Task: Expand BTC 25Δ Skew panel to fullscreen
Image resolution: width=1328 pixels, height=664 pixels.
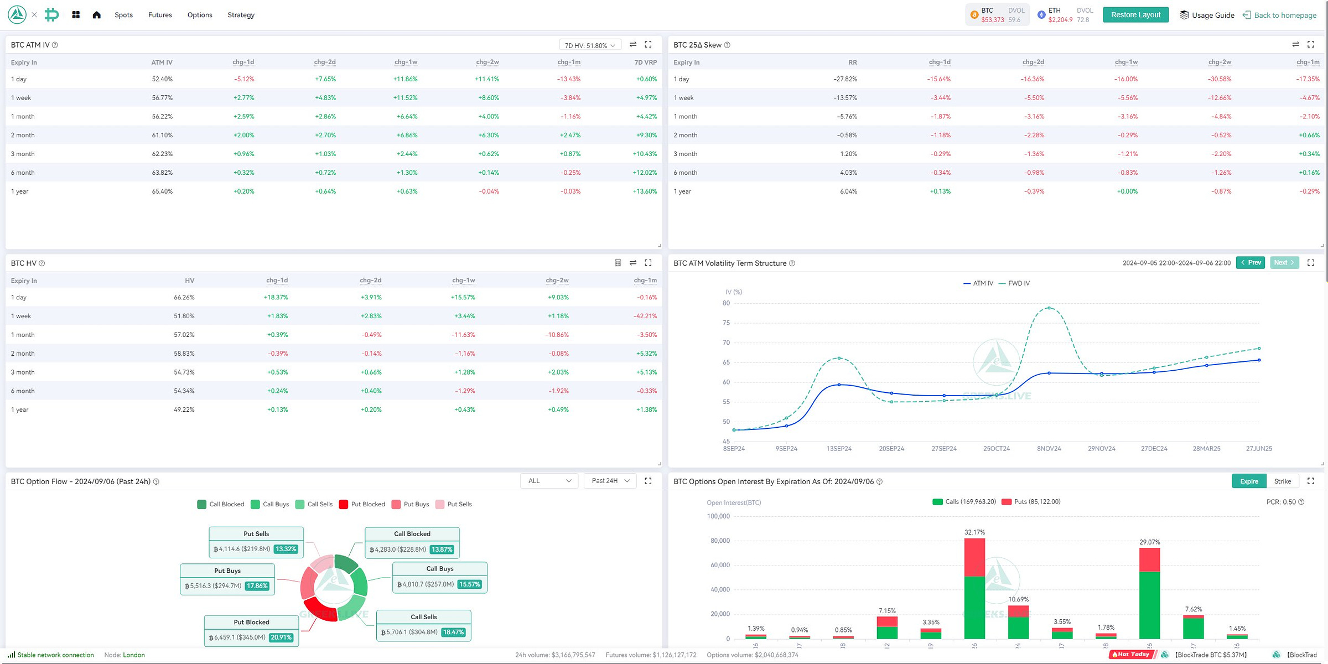Action: tap(1311, 45)
